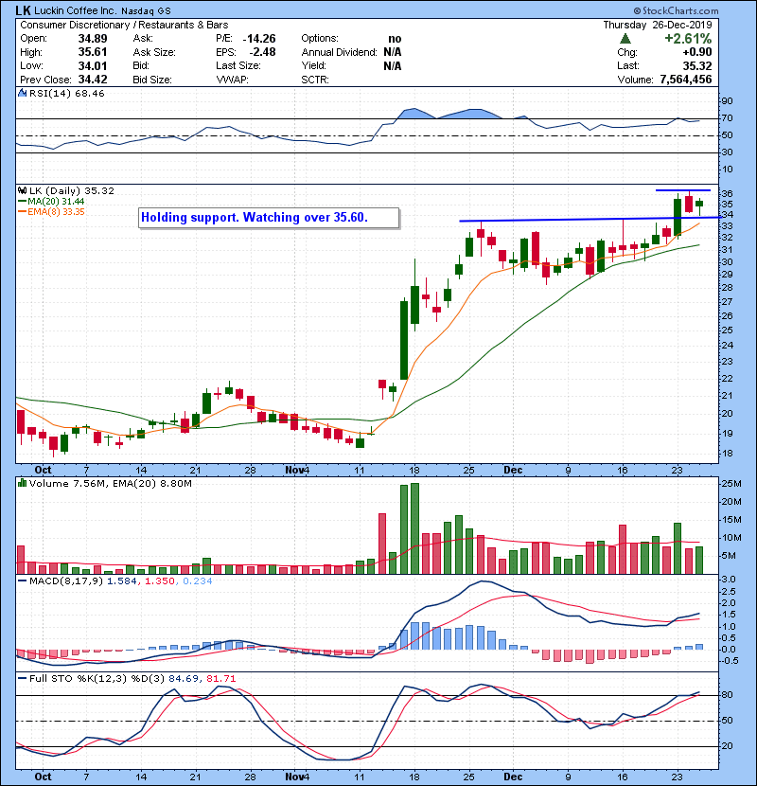Click the "Holding support. Watching over 35.60." annotation
The height and width of the screenshot is (786, 757).
point(269,218)
